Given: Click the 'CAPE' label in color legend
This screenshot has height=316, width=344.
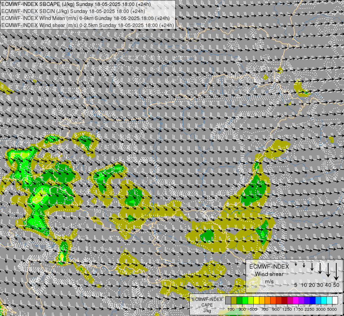Looking at the screenshot, I should tap(207, 305).
